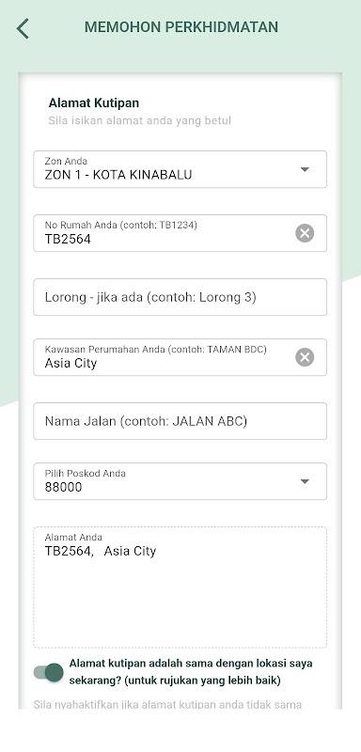
Task: Clear the No Rumah Anda field
Action: [x=305, y=233]
